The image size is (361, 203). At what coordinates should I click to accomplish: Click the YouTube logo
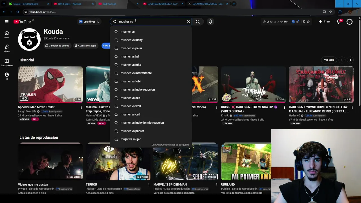22,22
